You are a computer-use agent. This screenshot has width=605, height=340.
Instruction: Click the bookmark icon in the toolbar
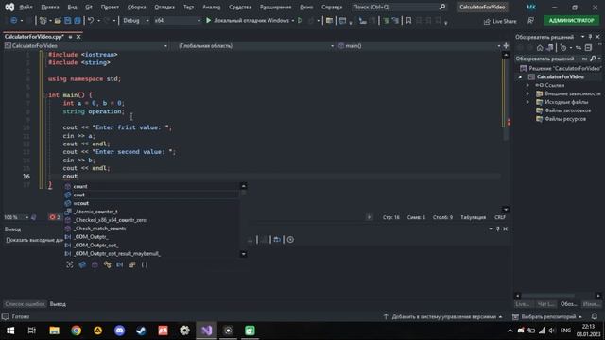click(408, 21)
